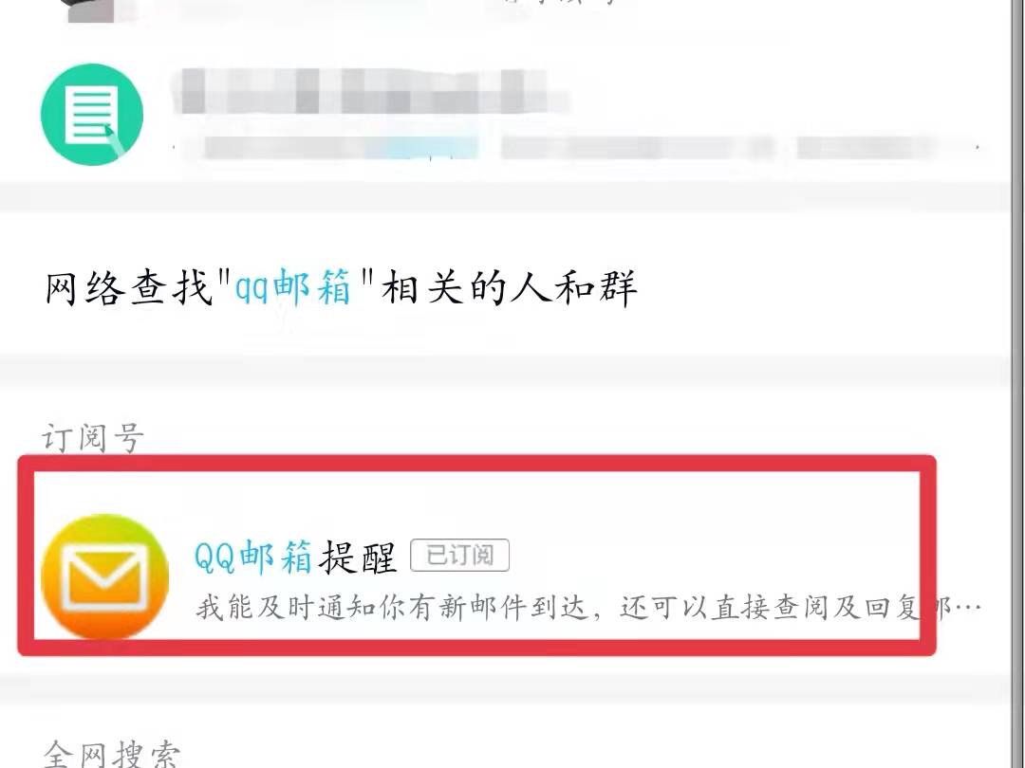Expand the truncated description ellipsis
Screen dimensions: 1025x768
[x=967, y=608]
